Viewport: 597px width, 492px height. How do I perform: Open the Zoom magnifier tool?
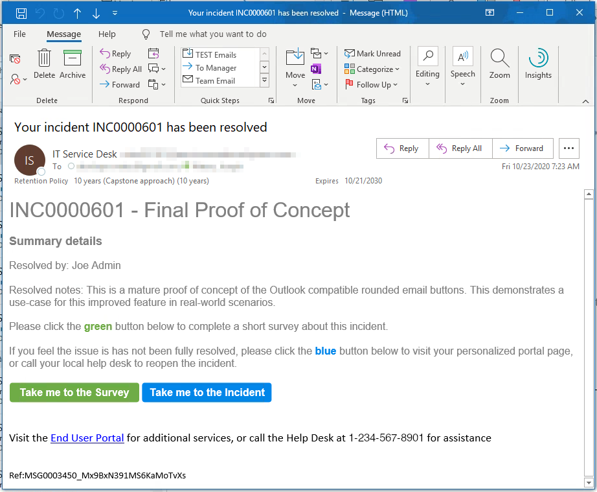499,65
